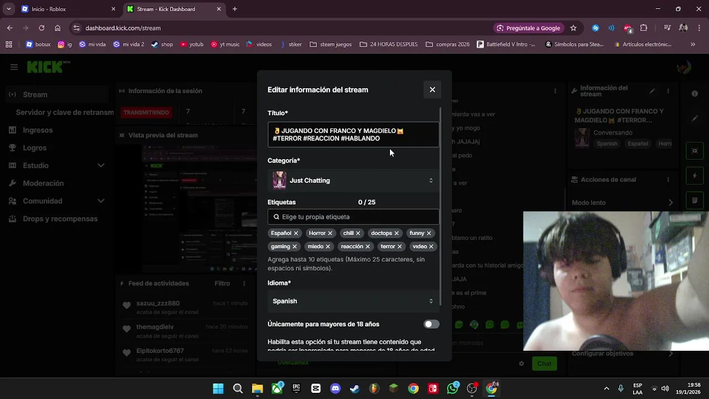Open Información del stream panel options
The image size is (709, 399).
tap(669, 91)
